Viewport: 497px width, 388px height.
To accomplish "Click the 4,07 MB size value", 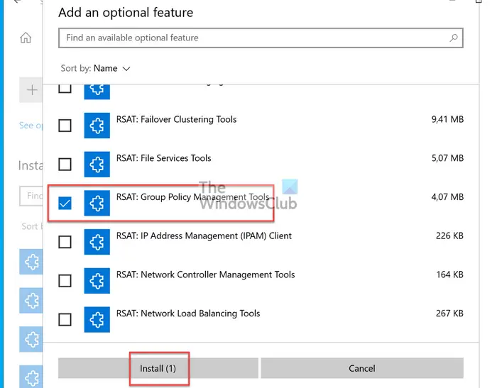I will tap(447, 197).
